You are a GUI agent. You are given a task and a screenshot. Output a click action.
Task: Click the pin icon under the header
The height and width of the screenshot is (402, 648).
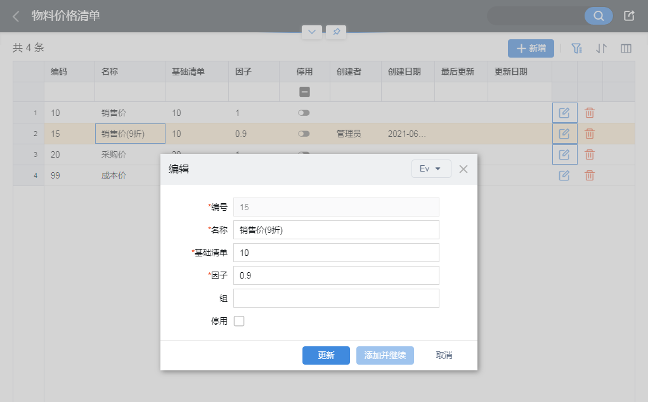[x=336, y=32]
